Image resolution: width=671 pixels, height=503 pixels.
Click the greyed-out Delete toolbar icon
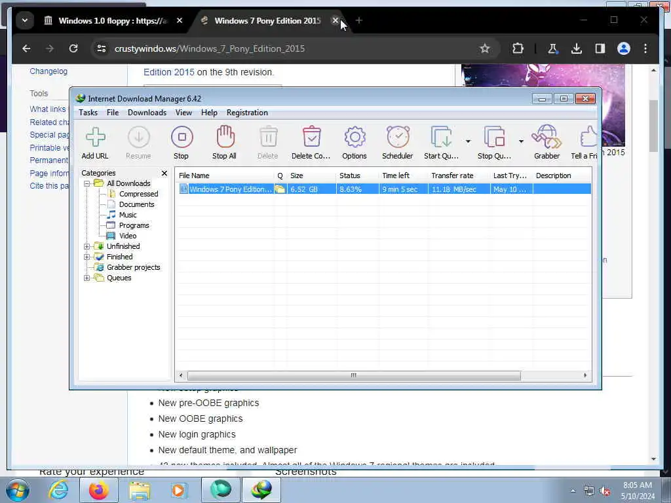point(268,142)
